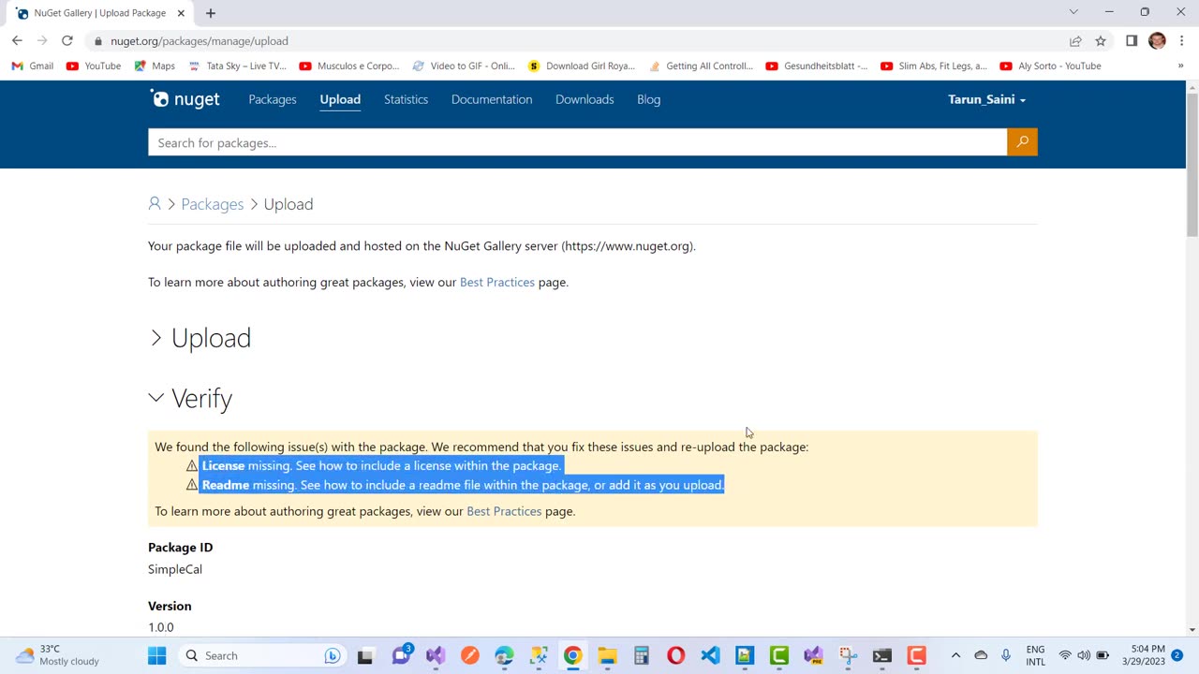Open weather widget showing 33°C

[x=58, y=655]
